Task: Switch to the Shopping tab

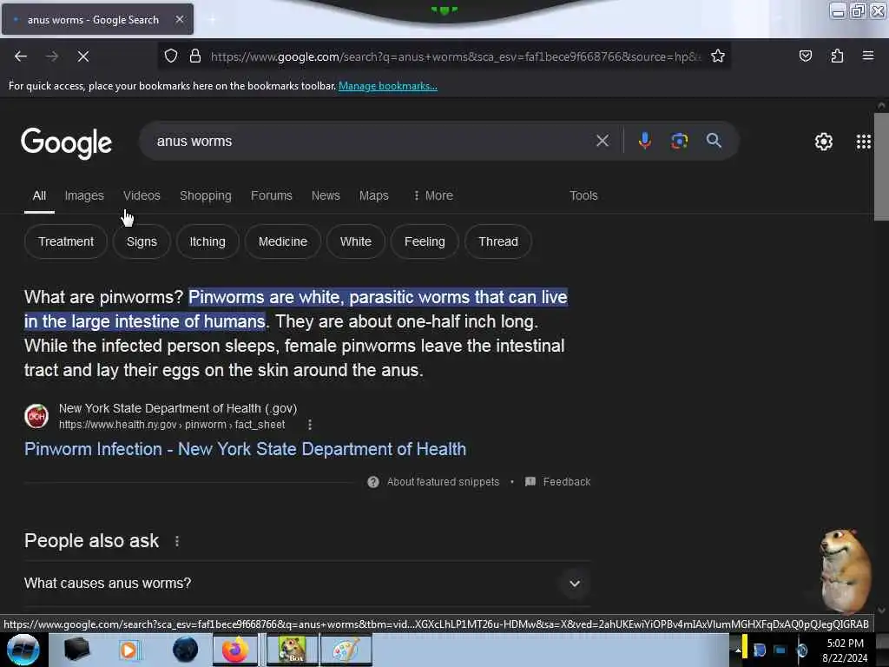Action: (205, 195)
